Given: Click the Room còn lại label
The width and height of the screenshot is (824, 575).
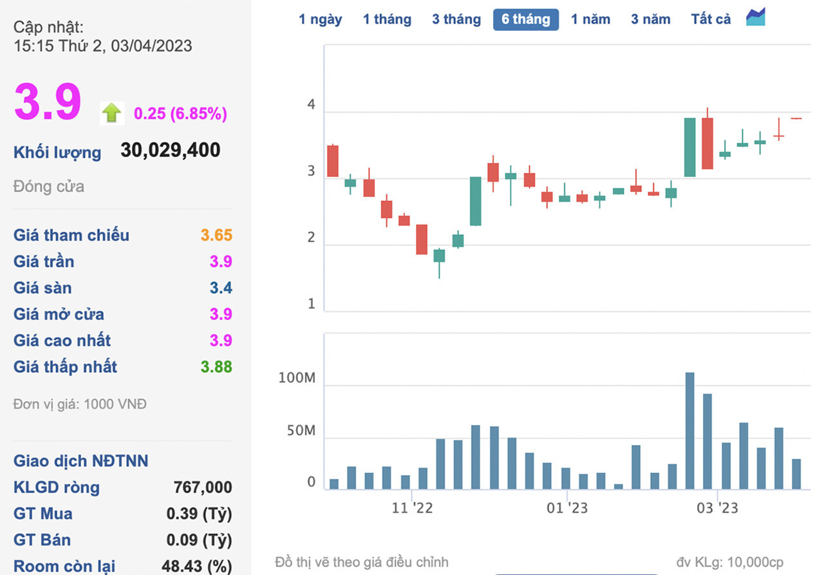Looking at the screenshot, I should 64,566.
